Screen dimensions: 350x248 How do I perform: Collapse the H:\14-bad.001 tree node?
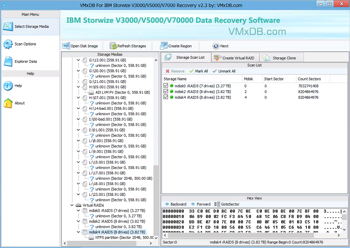coord(78,108)
